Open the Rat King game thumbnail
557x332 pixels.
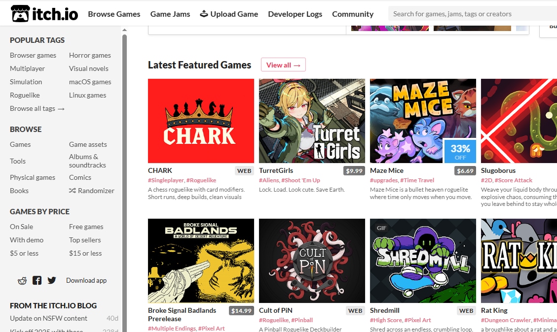[519, 261]
